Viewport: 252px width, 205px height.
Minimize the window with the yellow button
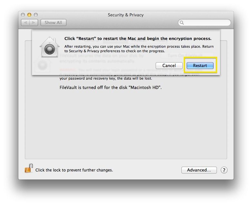(x=29, y=15)
